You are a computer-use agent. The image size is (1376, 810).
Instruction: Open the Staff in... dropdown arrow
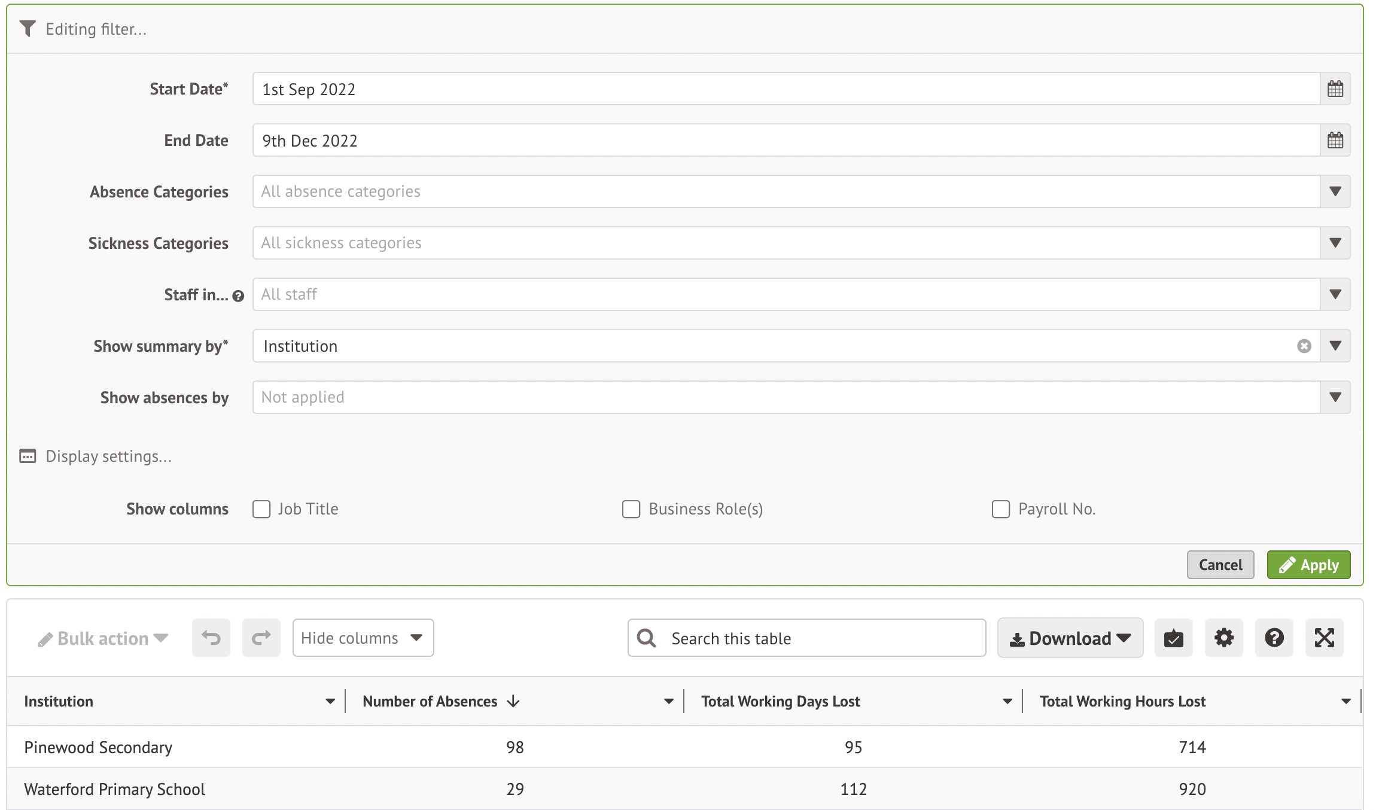click(1335, 294)
